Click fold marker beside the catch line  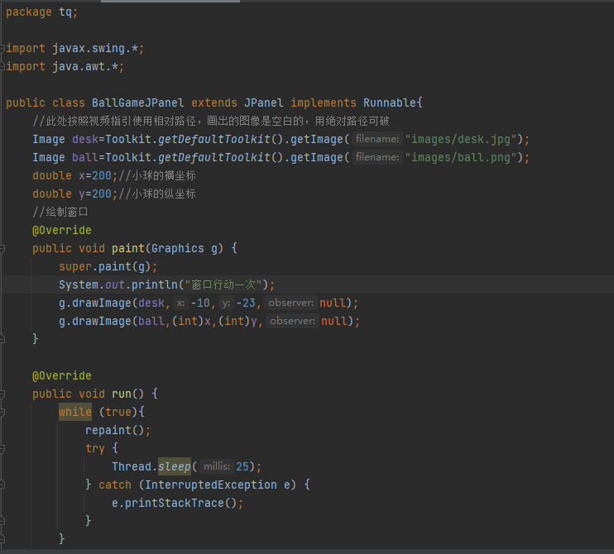click(2, 485)
